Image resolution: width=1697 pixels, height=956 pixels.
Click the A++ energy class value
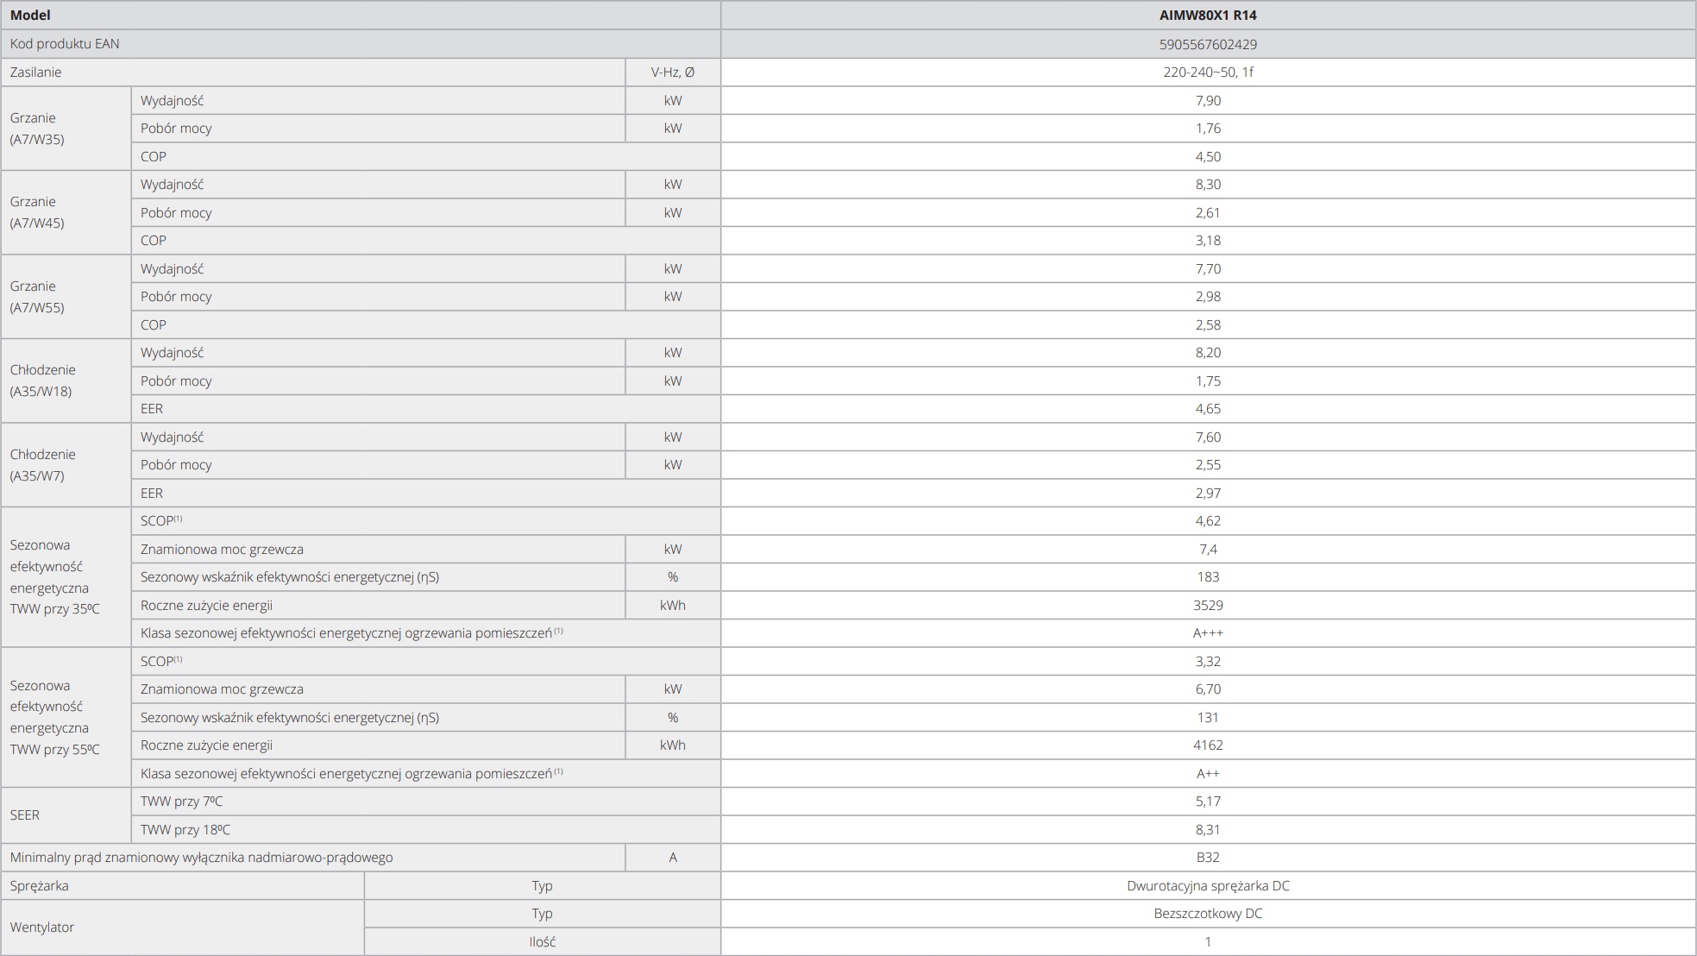(x=1208, y=774)
